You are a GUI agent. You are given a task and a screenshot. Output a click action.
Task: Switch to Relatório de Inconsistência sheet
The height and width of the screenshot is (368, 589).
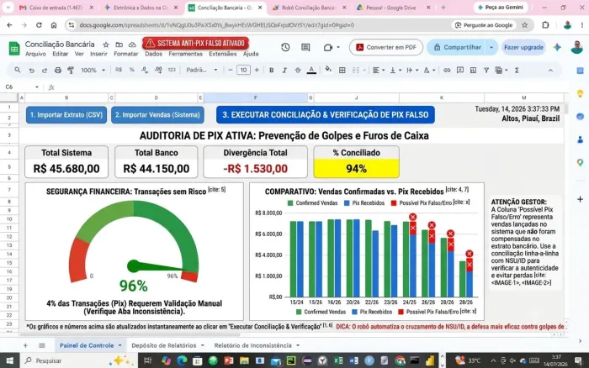[252, 345]
